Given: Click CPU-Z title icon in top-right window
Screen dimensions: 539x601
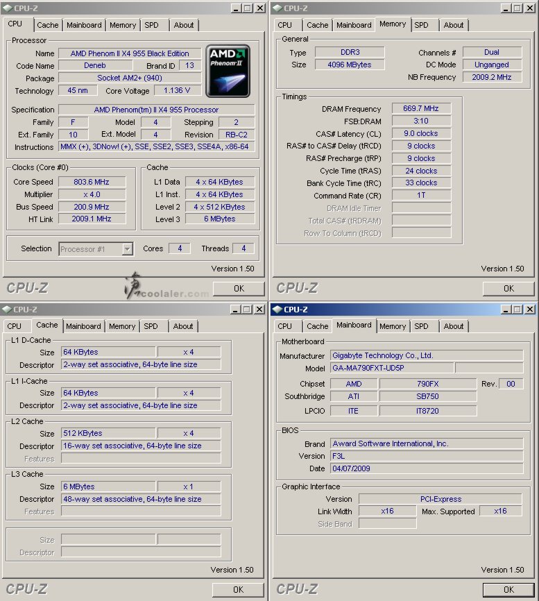Looking at the screenshot, I should point(277,8).
